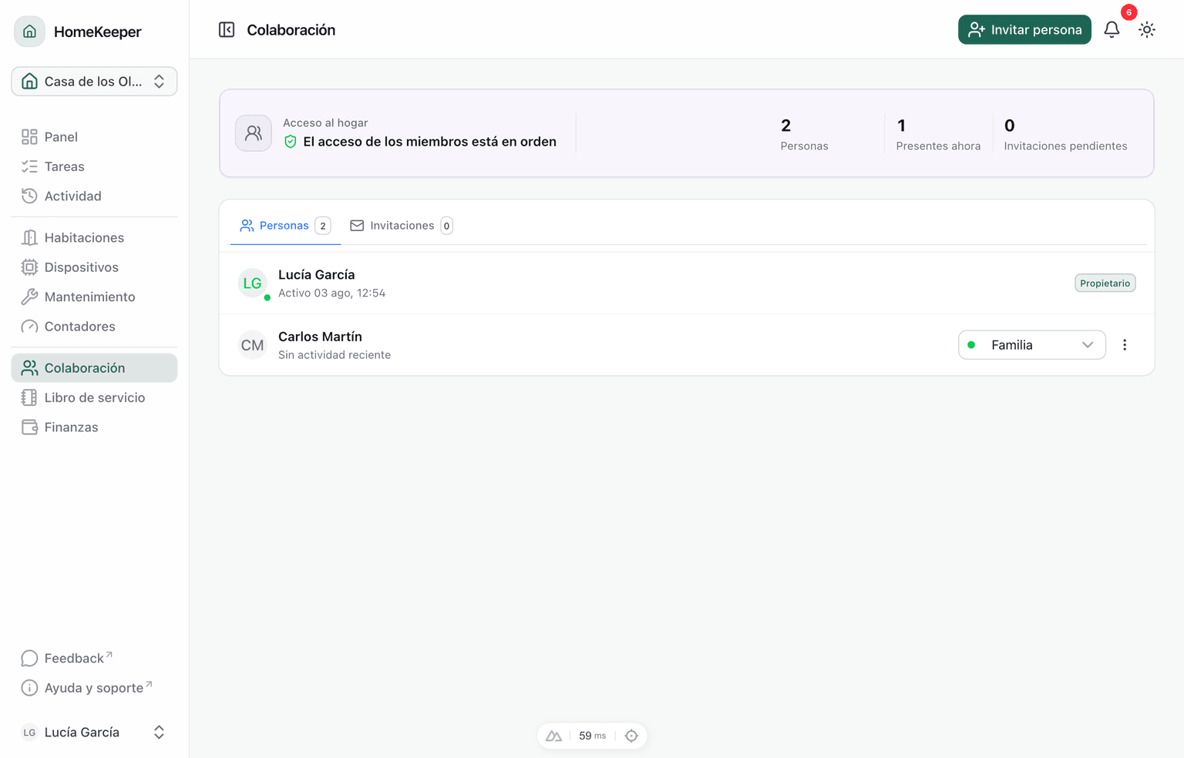The image size is (1184, 758).
Task: Click the Colaboración page title
Action: 291,30
